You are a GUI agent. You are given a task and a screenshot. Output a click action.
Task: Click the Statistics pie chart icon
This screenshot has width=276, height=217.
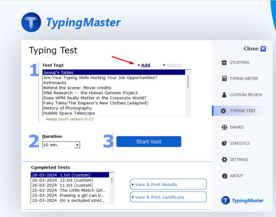224,143
